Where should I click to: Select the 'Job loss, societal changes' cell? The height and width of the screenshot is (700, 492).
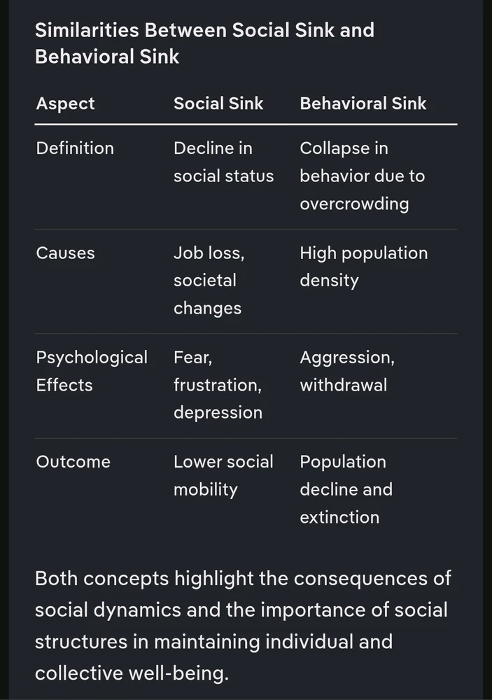(x=209, y=281)
